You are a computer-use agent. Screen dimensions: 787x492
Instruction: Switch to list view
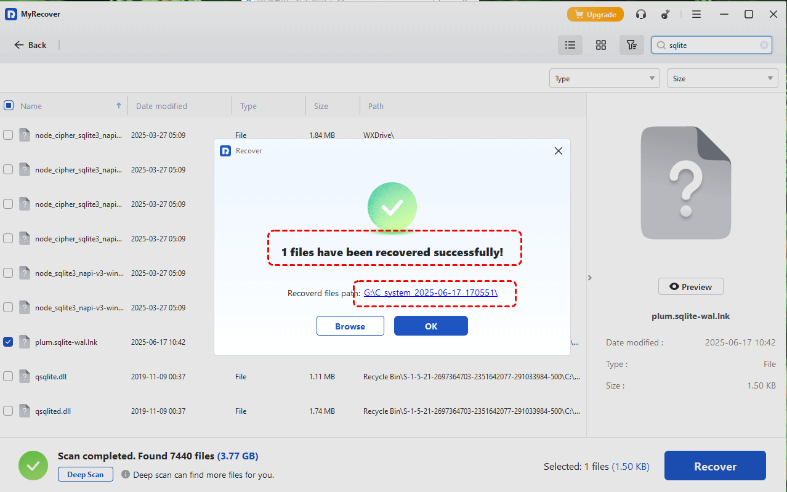click(570, 45)
